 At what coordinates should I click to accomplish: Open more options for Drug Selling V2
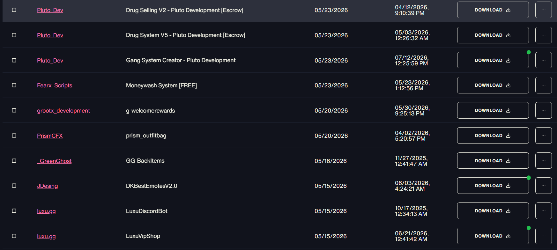(544, 10)
